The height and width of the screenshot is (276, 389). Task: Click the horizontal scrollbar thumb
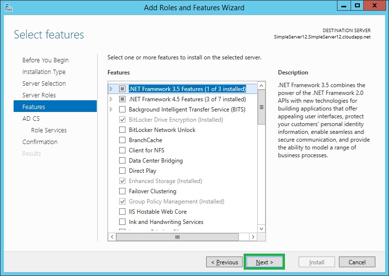177,237
